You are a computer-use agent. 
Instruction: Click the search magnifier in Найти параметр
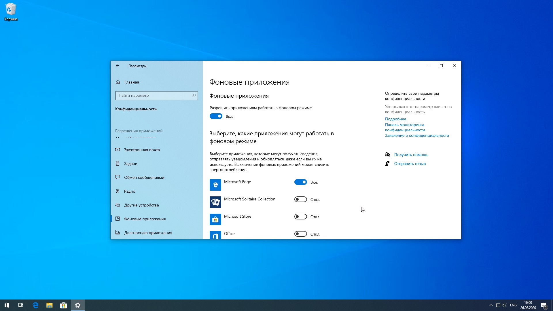[194, 95]
